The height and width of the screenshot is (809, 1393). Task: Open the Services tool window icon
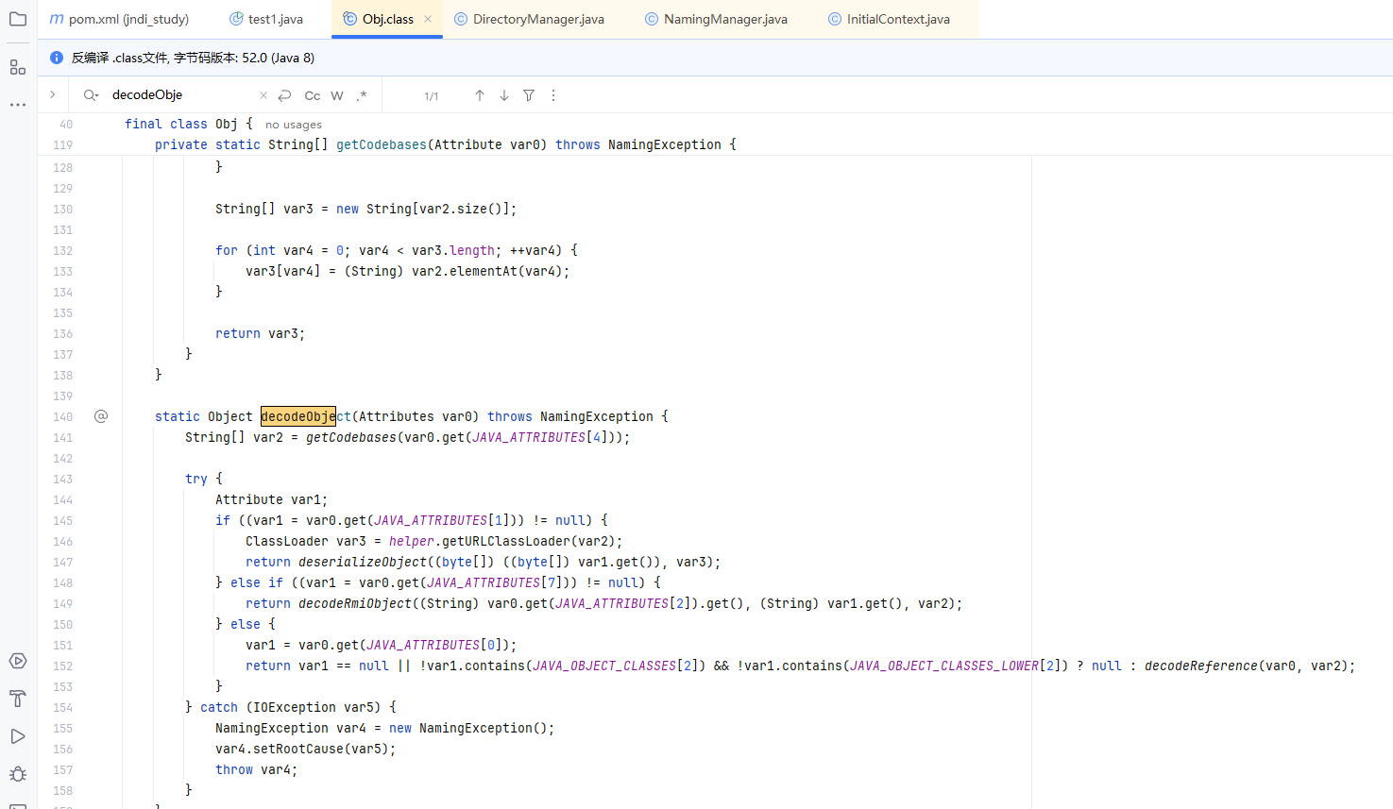(18, 661)
